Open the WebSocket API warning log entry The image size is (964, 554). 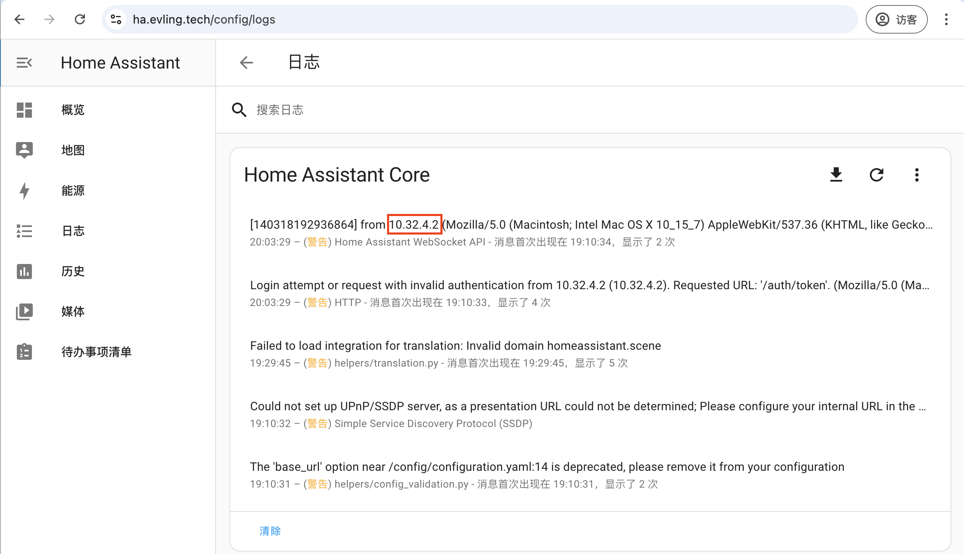coord(590,233)
